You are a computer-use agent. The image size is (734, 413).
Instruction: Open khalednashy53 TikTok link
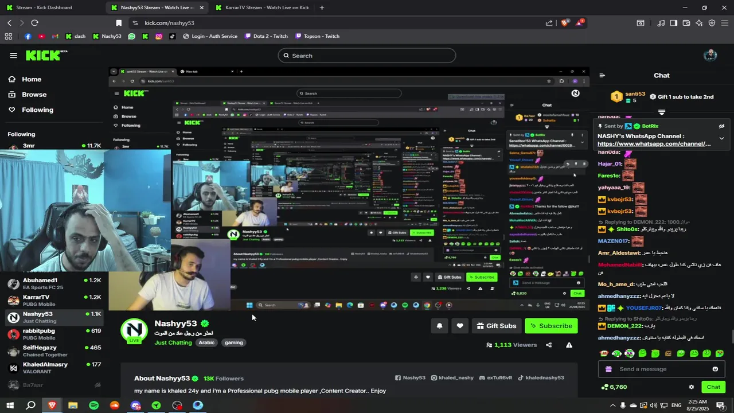(x=541, y=377)
